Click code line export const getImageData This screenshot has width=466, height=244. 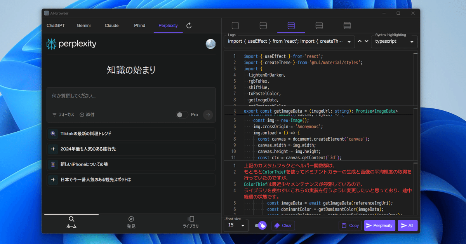[x=321, y=111]
